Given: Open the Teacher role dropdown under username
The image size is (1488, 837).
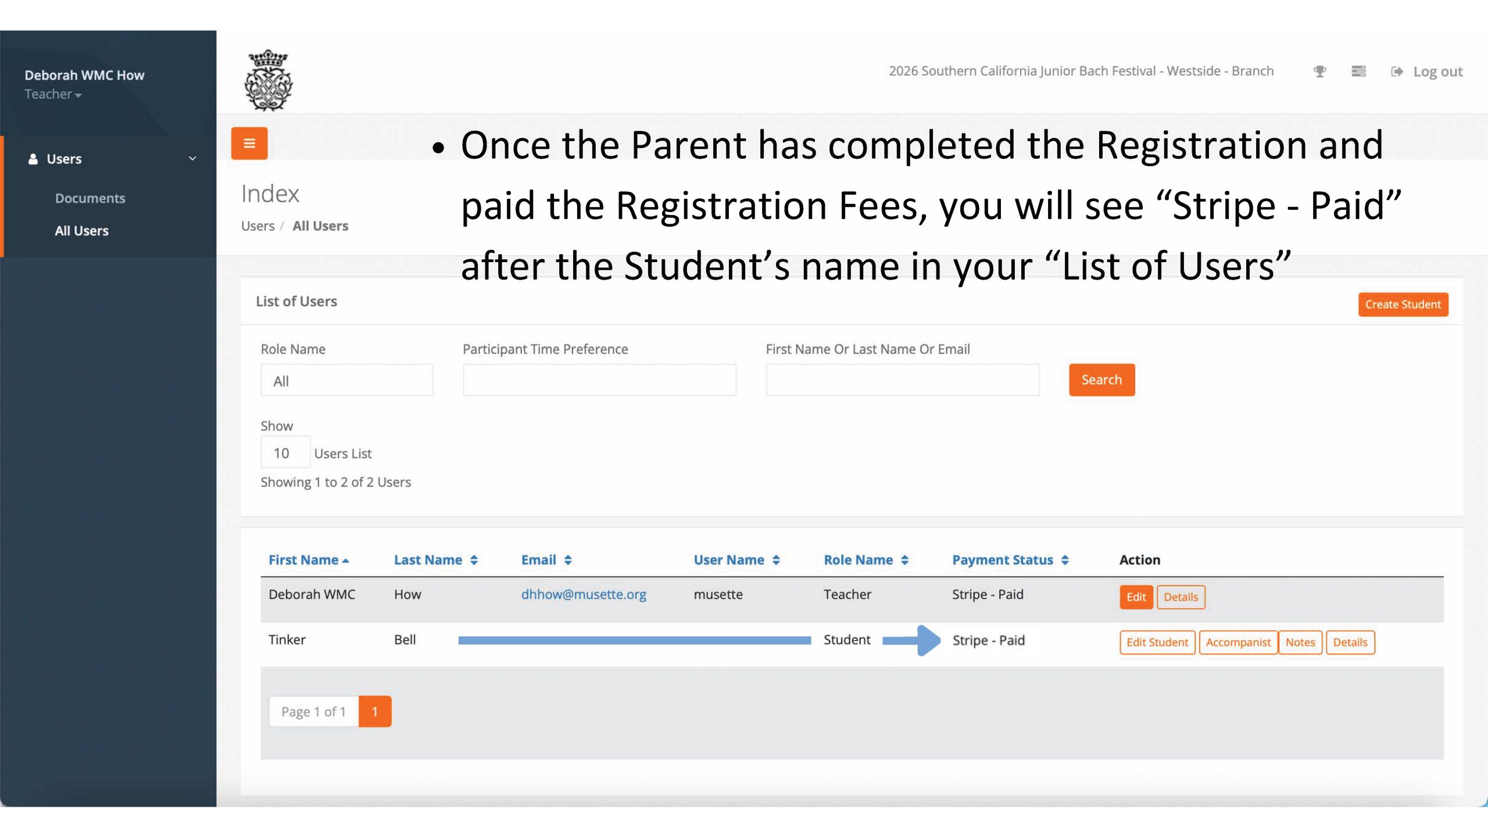Looking at the screenshot, I should [53, 94].
